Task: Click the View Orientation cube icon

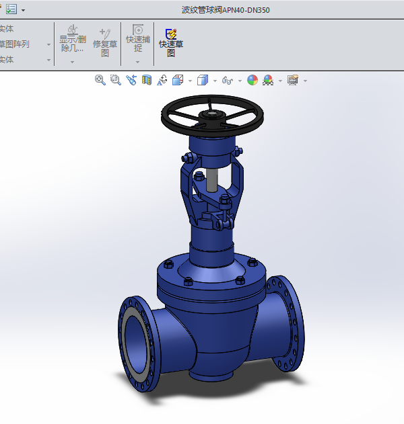Action: tap(178, 80)
